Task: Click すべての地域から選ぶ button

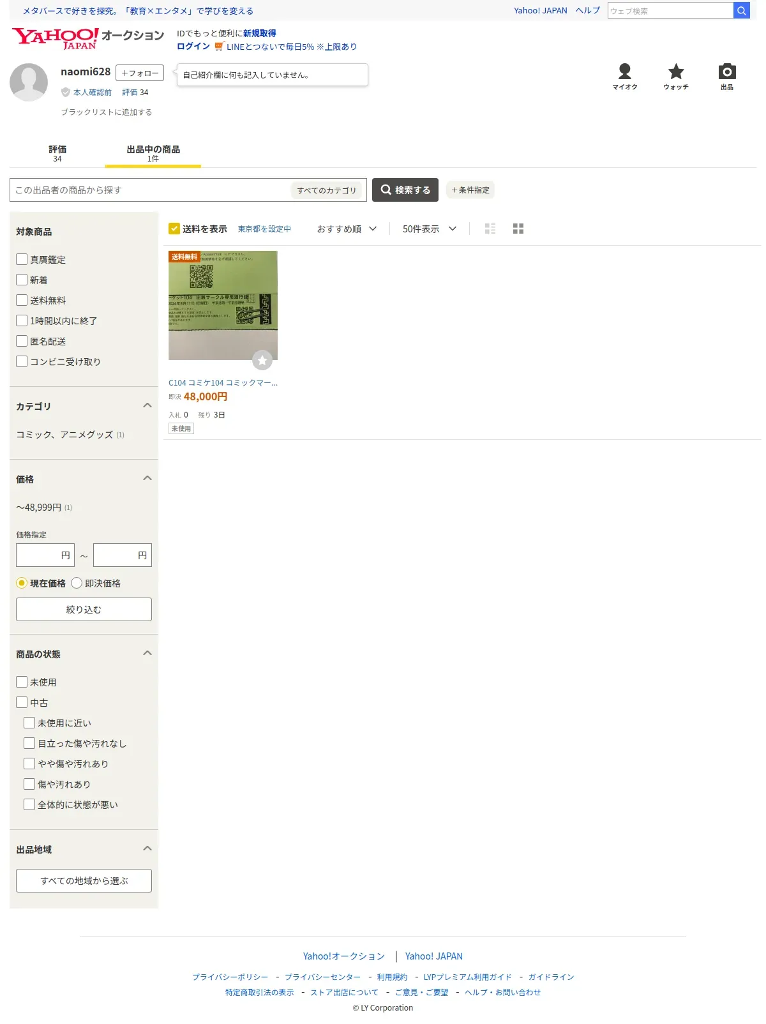Action: click(84, 881)
